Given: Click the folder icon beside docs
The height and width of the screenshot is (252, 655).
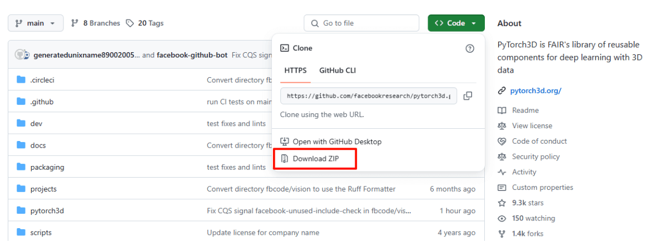Looking at the screenshot, I should pos(21,145).
